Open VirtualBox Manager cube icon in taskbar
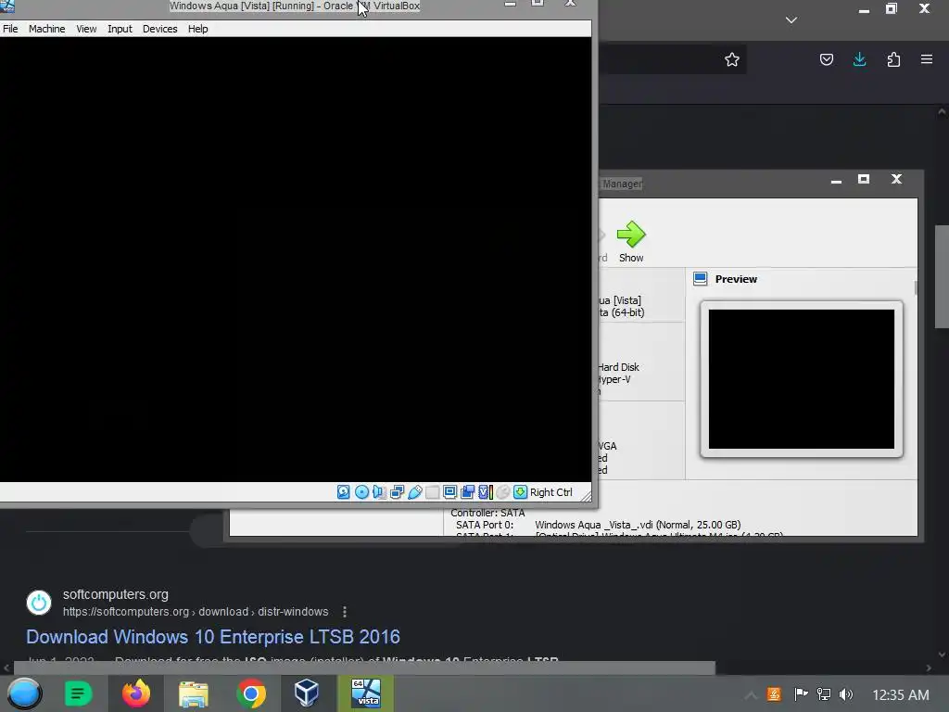 pos(306,693)
